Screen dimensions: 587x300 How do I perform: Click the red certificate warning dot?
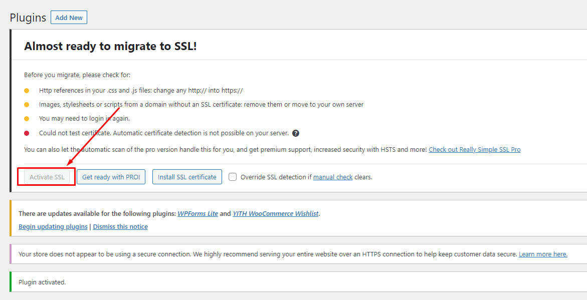[27, 133]
